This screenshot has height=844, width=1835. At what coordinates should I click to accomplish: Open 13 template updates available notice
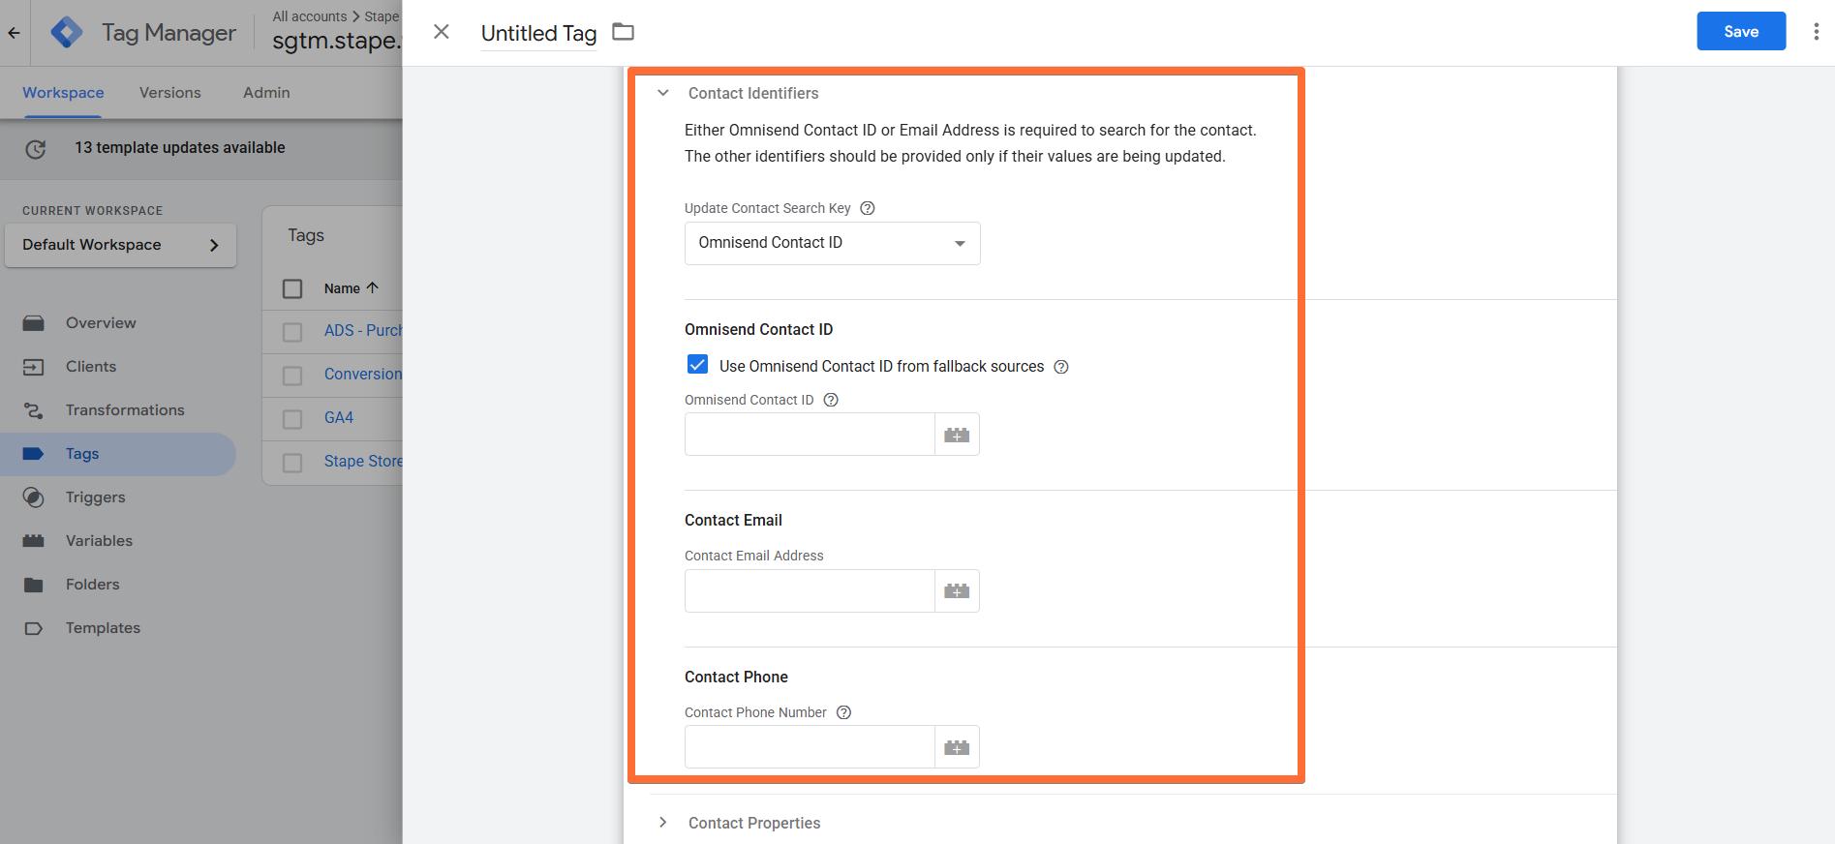[x=180, y=148]
